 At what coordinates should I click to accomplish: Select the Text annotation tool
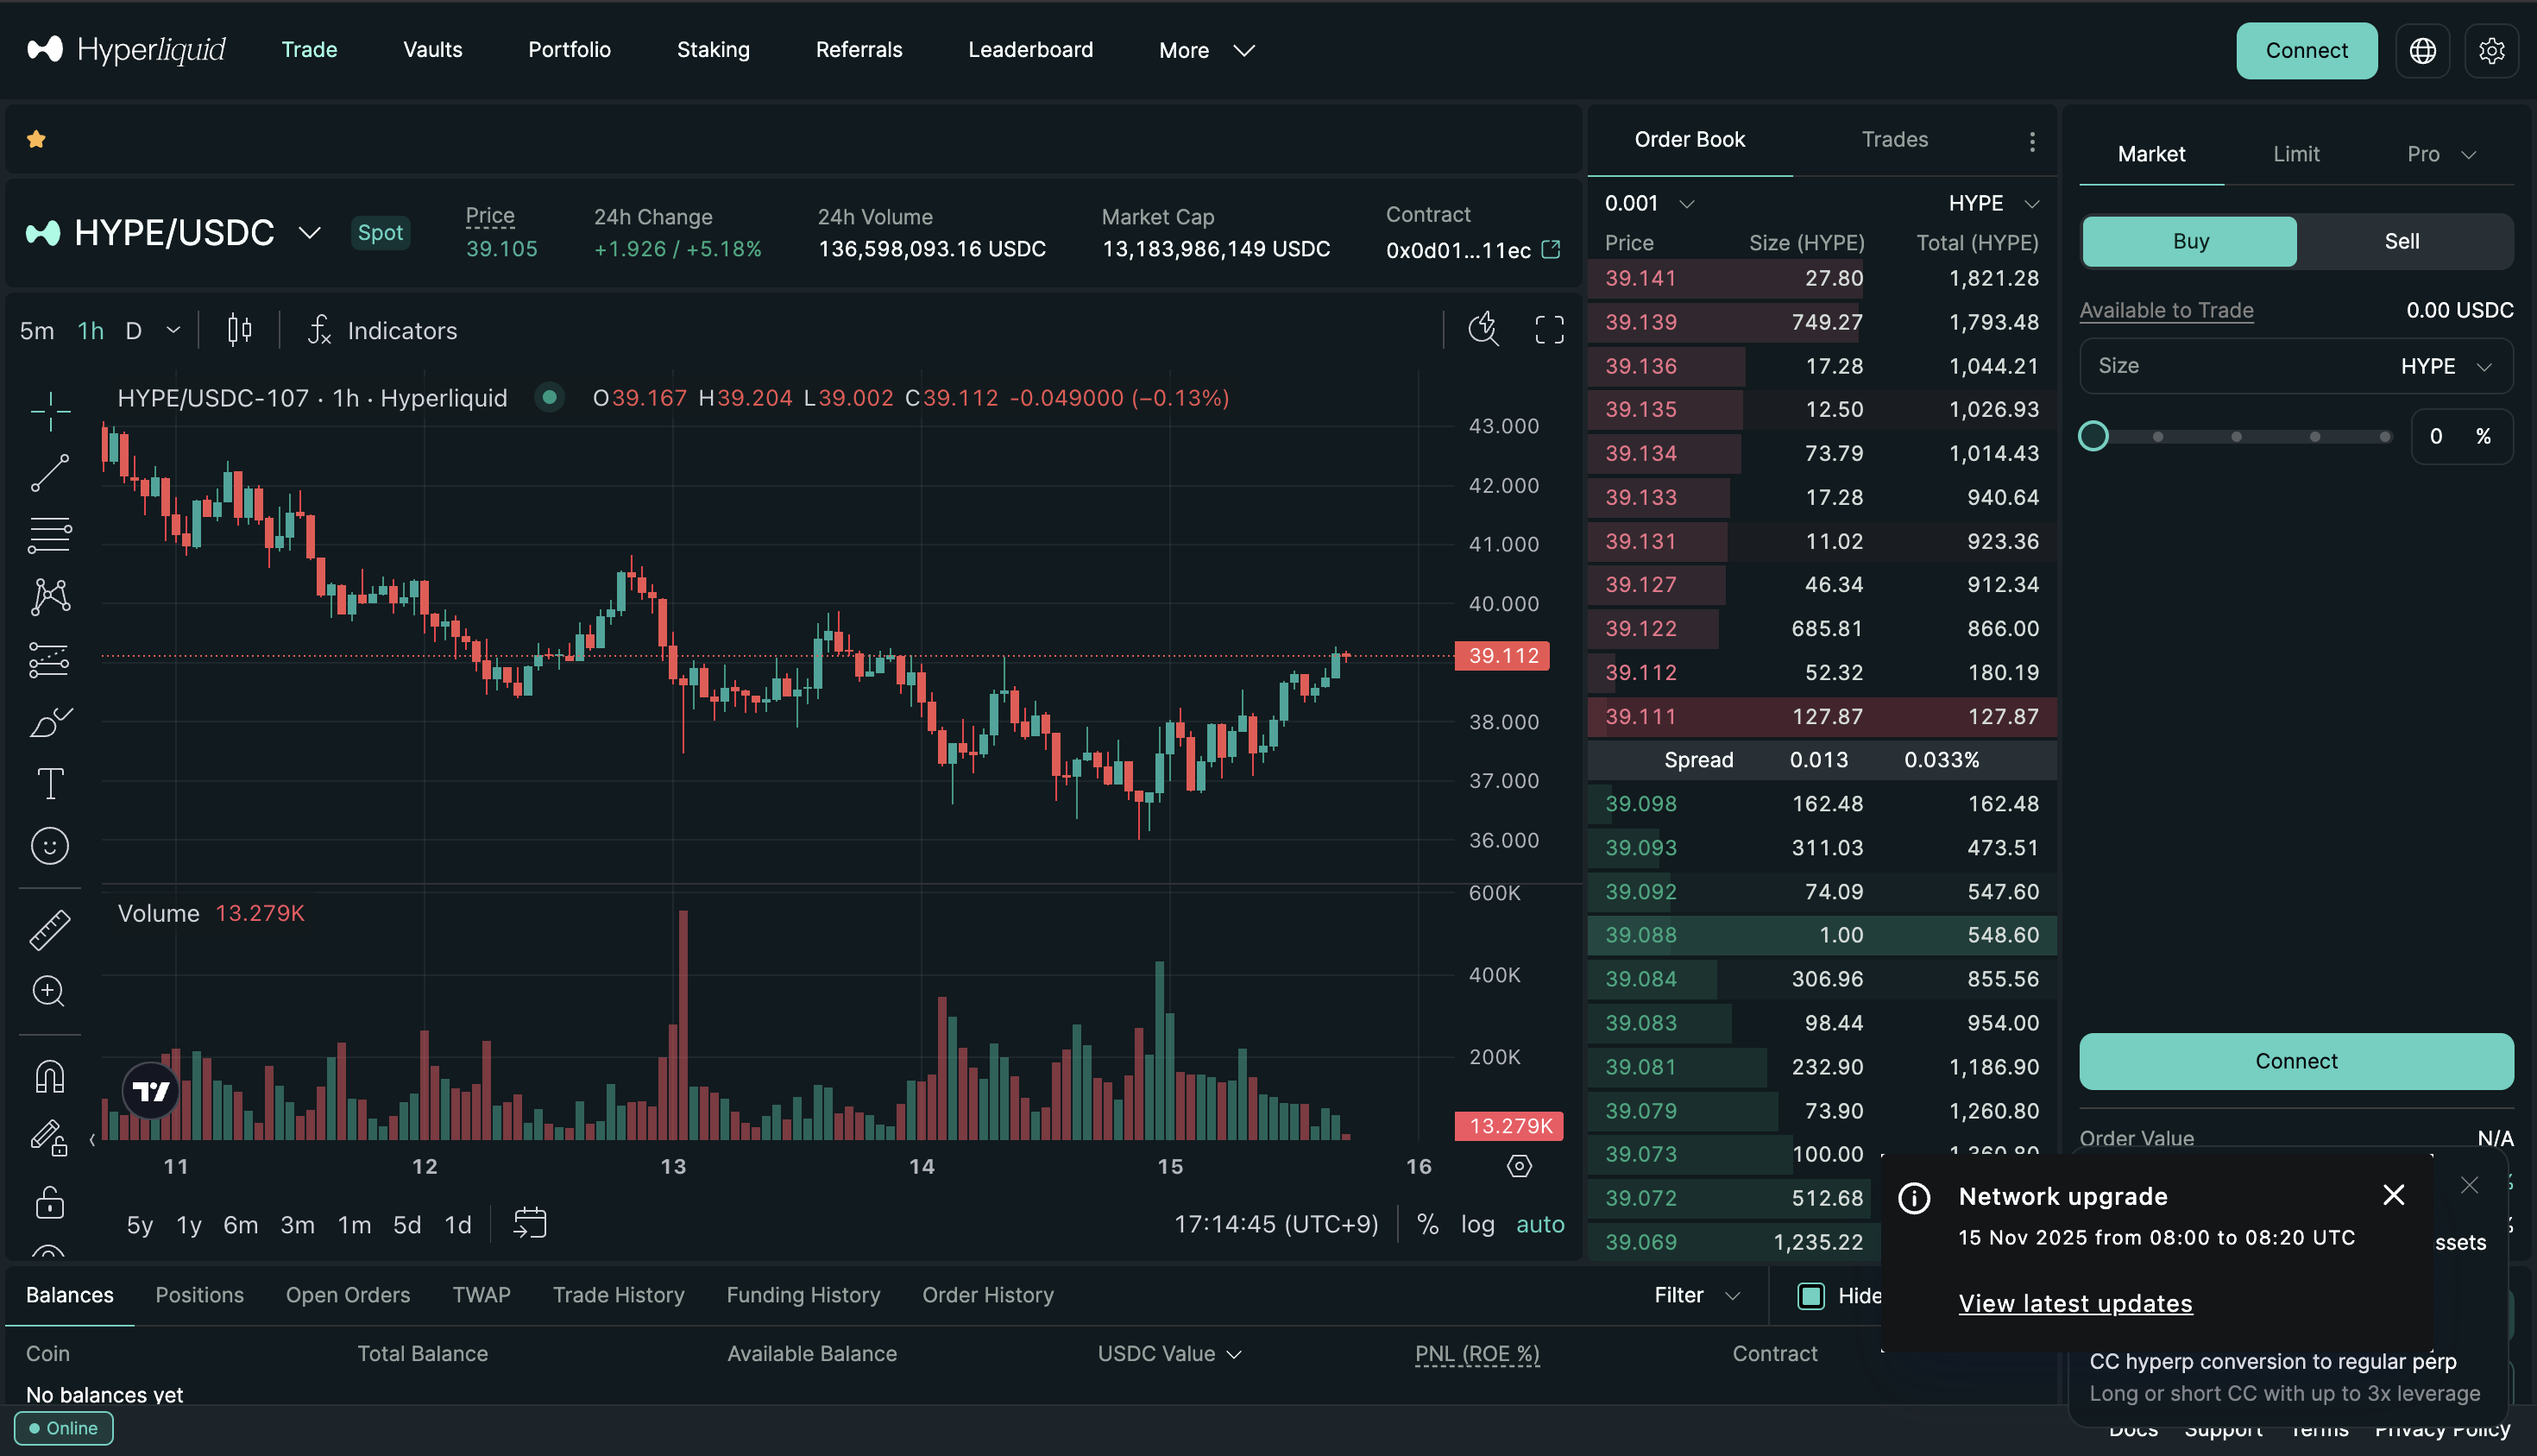point(49,783)
